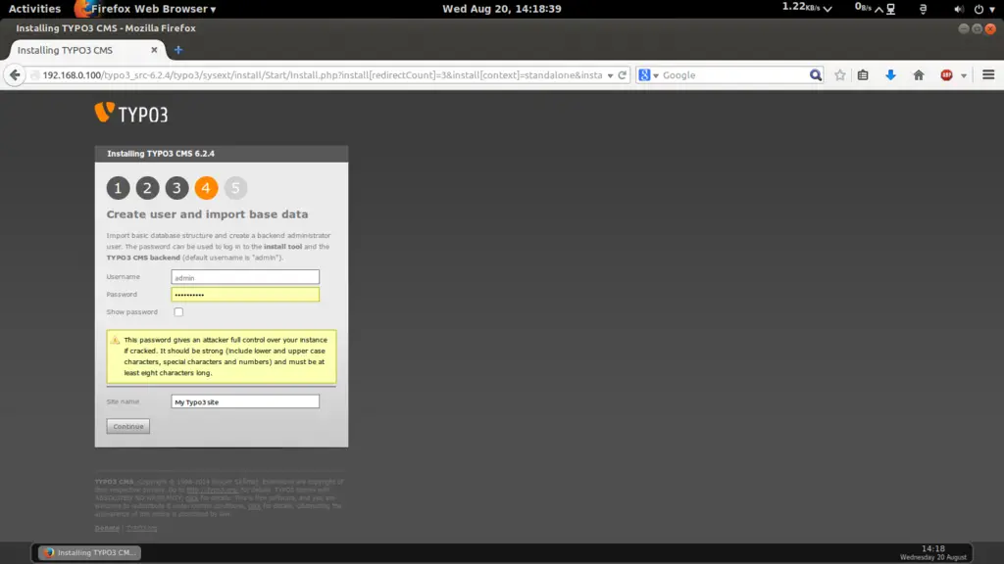Click the wired network icon in top bar
Viewport: 1004px width, 564px height.
pos(890,9)
